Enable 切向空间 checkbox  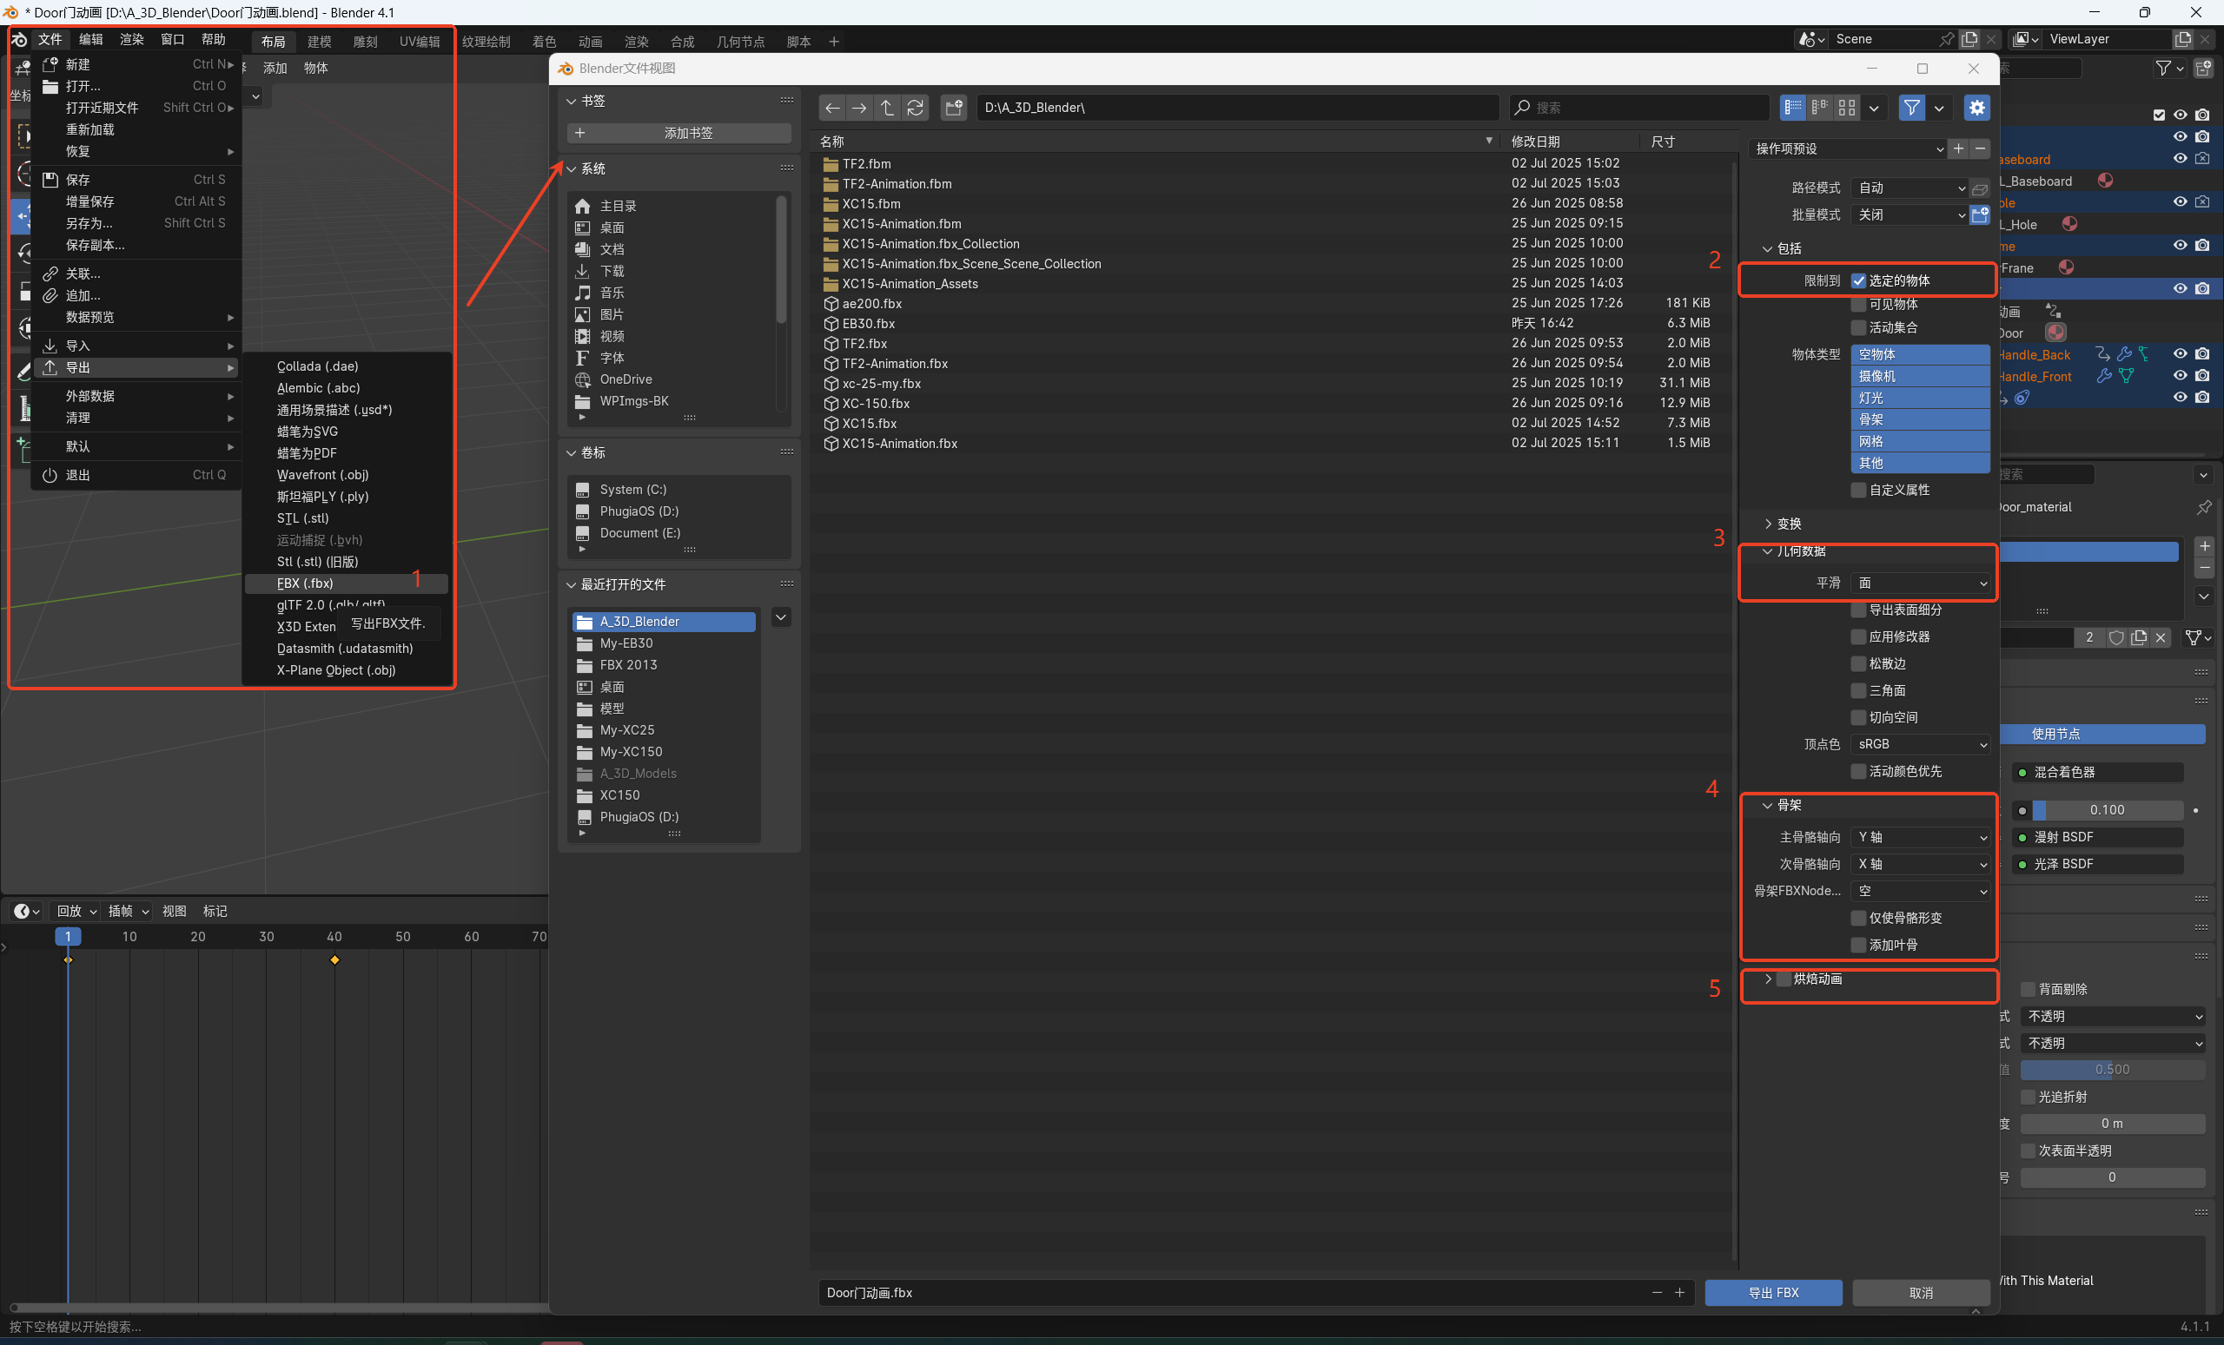click(1858, 718)
